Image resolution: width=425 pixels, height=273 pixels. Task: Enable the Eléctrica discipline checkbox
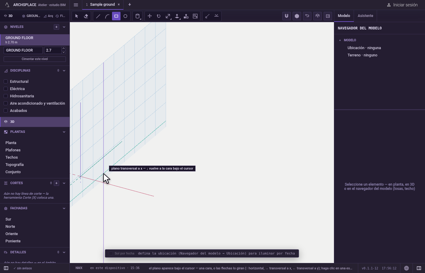(5, 89)
